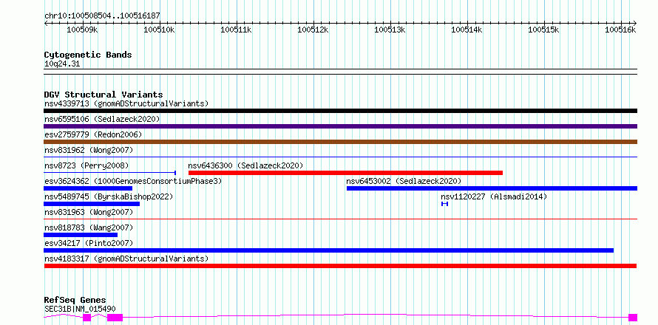Open the nsv831962 (Wong2007) label
Viewport: 658px width, 325px height.
pyautogui.click(x=89, y=150)
